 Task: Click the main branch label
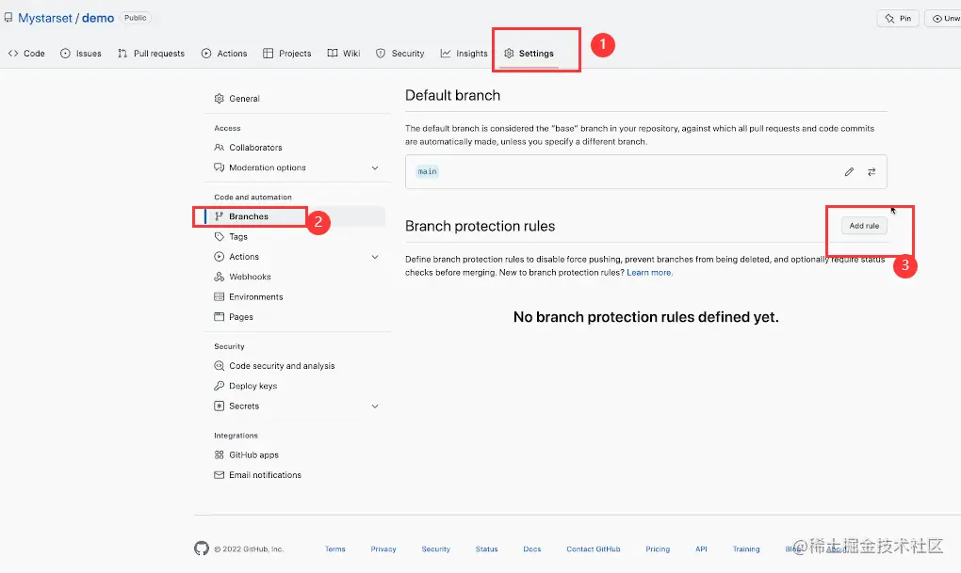point(427,171)
